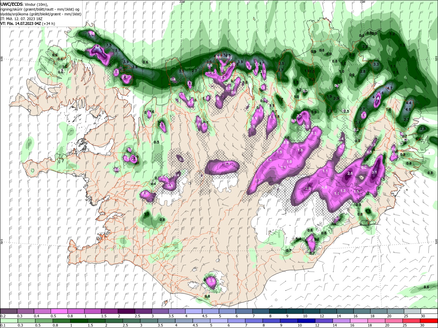Click the '(+34 h)' forecast offset

49,24
